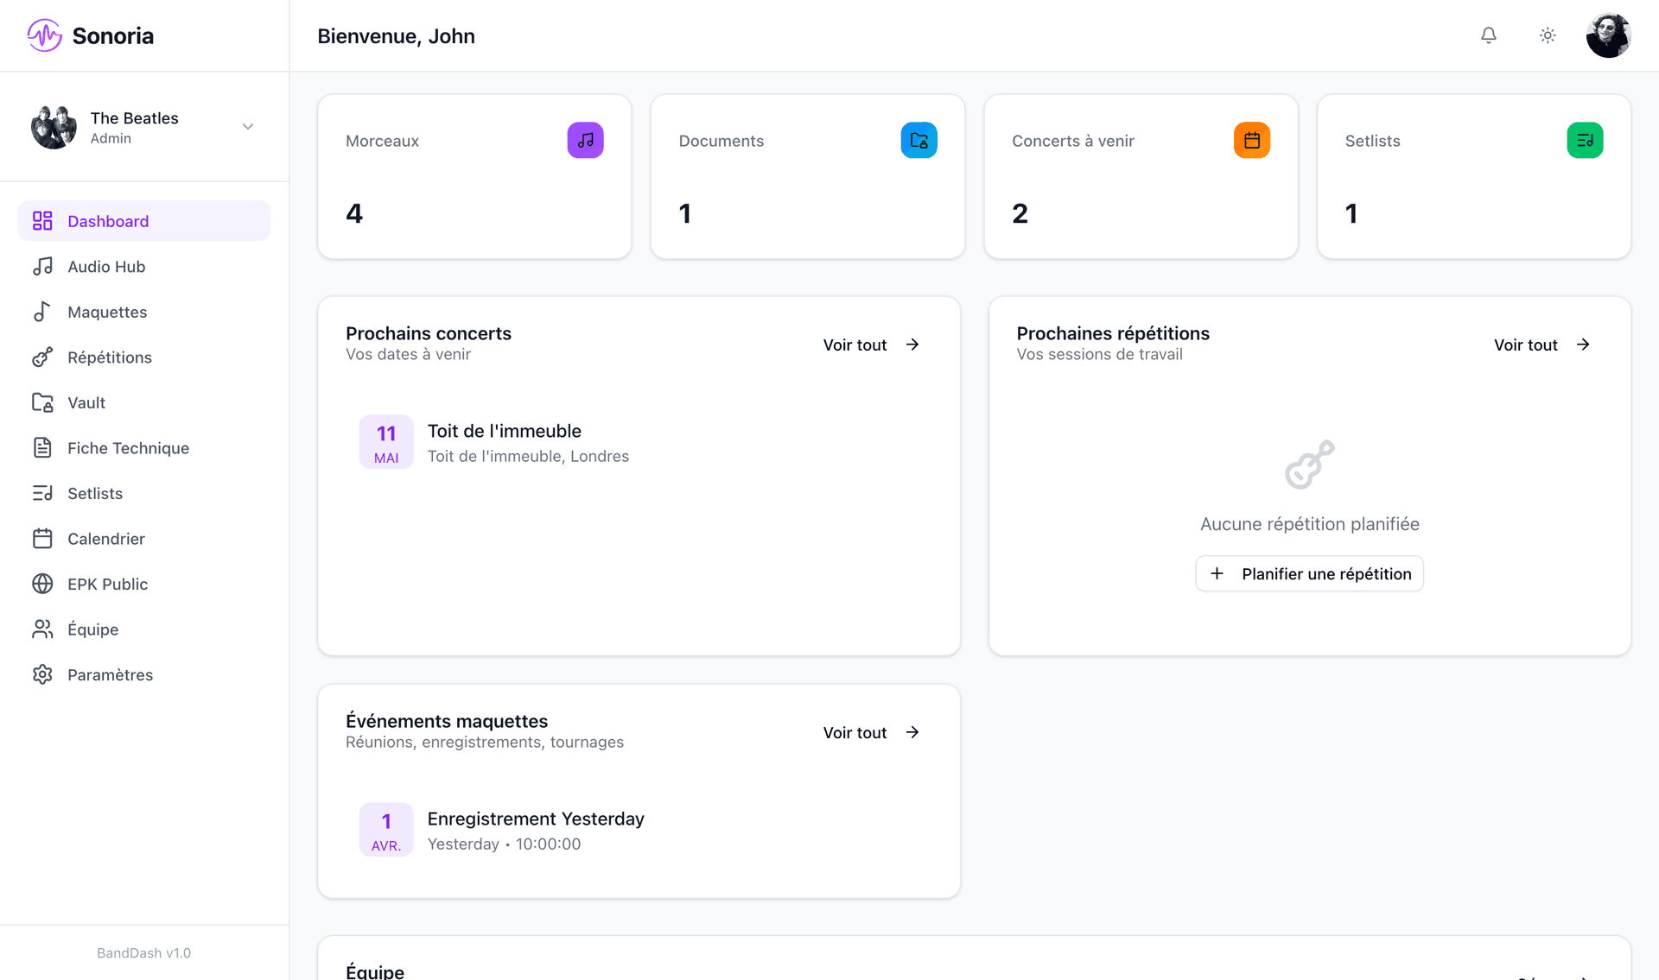Select Dashboard in the sidebar

coord(107,221)
